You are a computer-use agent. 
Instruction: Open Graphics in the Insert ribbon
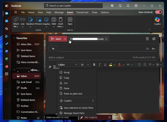[46, 22]
